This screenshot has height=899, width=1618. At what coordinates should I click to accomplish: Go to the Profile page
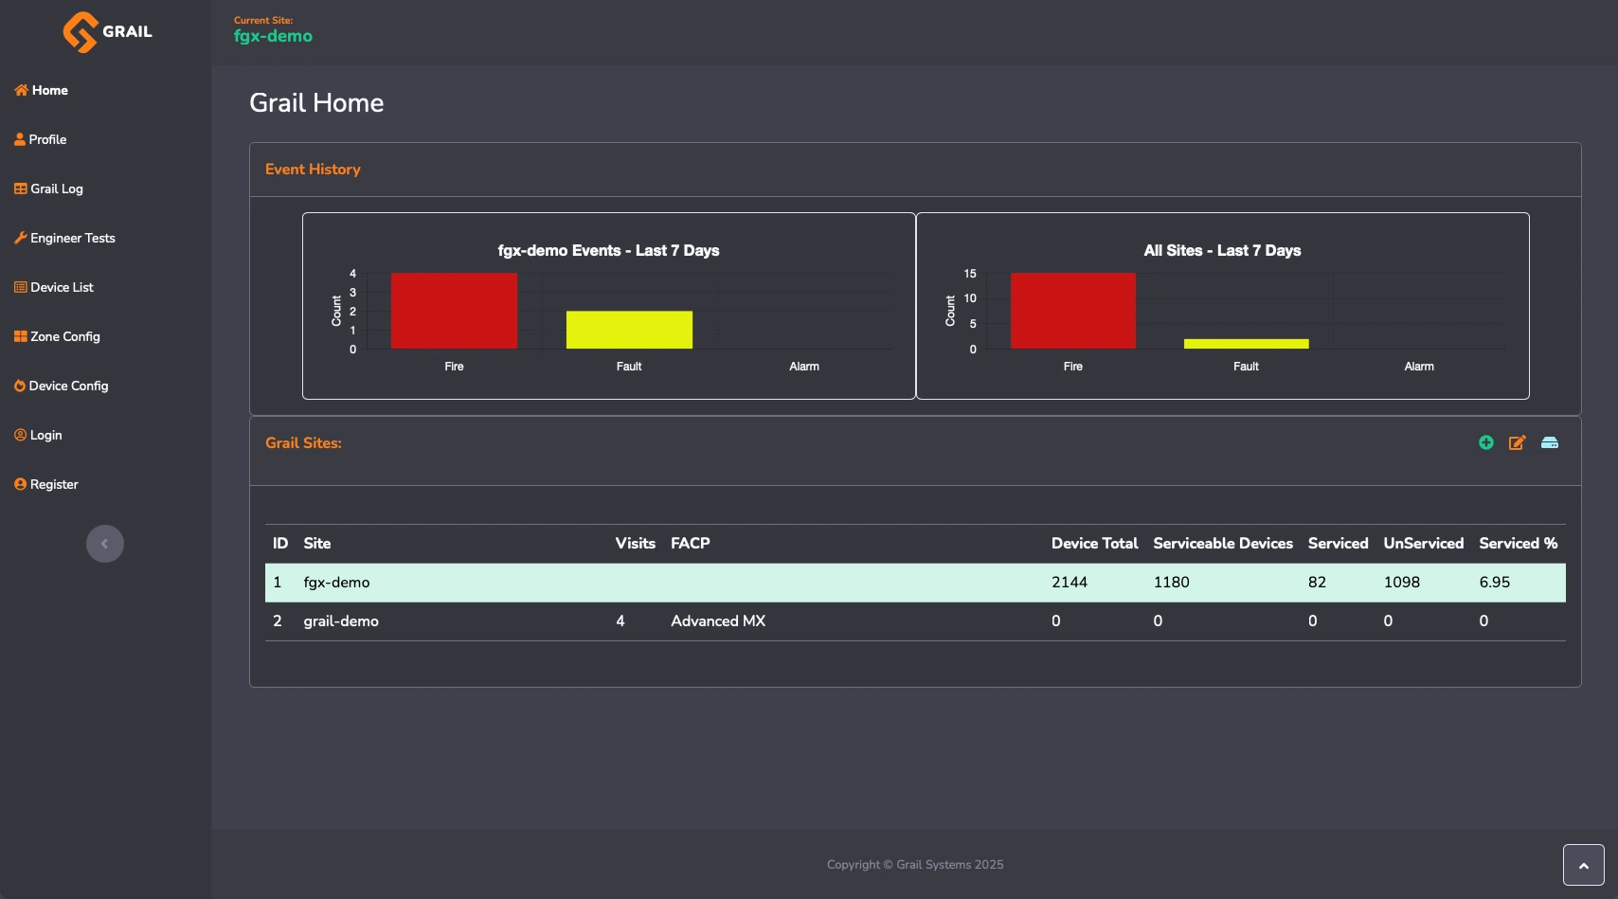(x=47, y=139)
